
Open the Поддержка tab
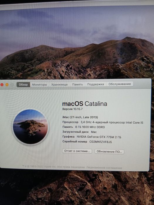click(96, 84)
